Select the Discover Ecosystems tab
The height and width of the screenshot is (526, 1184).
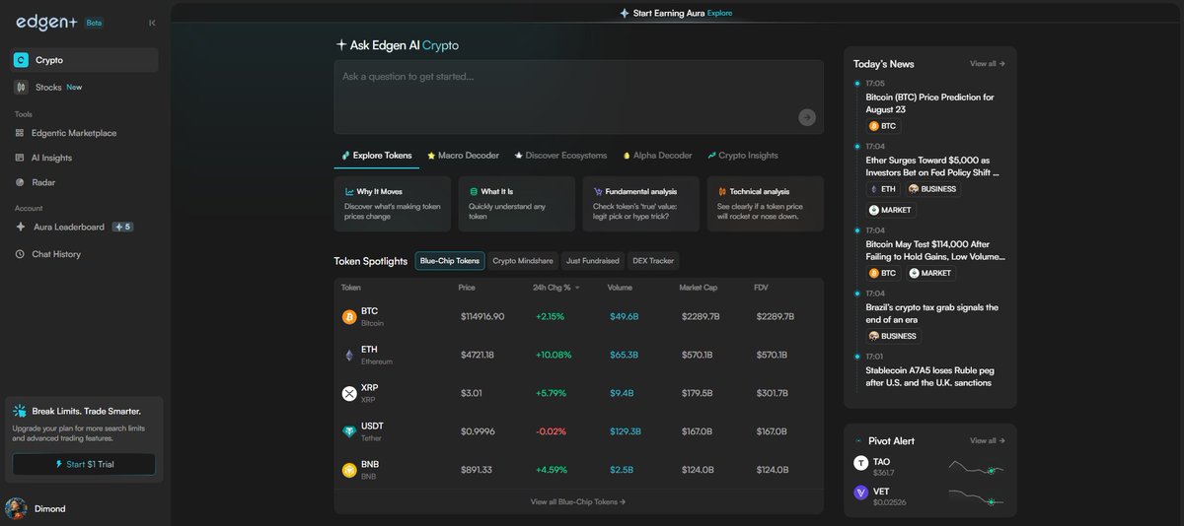[x=560, y=156]
